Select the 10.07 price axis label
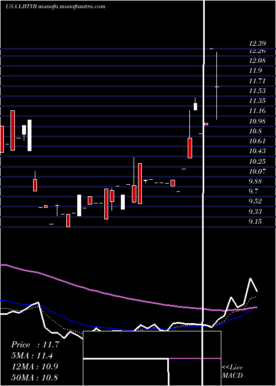276x386 pixels. click(x=257, y=171)
